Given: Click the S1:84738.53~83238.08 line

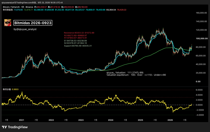Looking at the screenshot, I should pos(75,41).
